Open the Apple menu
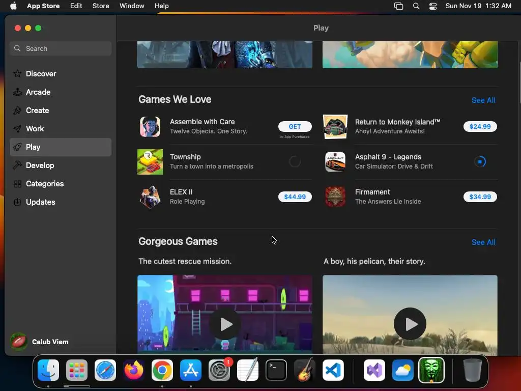 click(x=13, y=6)
